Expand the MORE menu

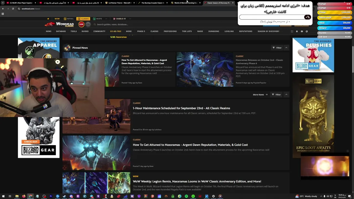129,31
